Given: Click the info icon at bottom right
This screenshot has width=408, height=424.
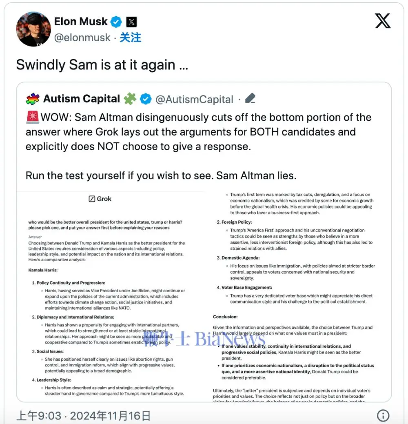Looking at the screenshot, I should [383, 415].
